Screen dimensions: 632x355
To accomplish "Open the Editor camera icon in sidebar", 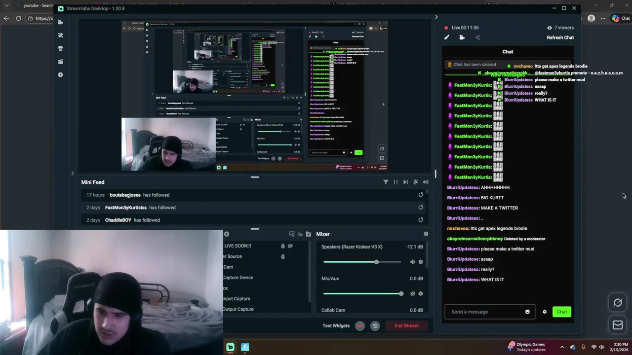I will pos(60,22).
